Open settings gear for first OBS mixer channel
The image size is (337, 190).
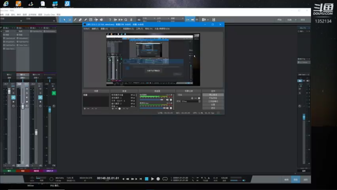(171, 100)
